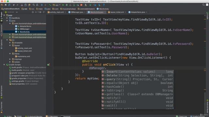Close the activity_main.xml tab
This screenshot has height=117, width=209.
65,12
